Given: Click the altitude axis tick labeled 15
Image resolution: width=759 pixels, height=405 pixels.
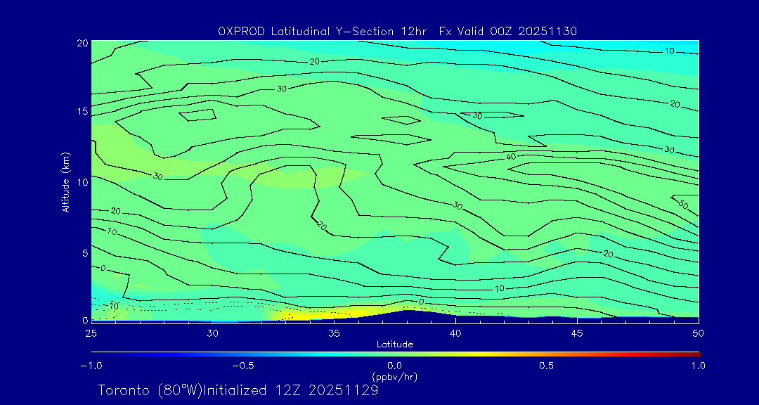Looking at the screenshot, I should (81, 112).
